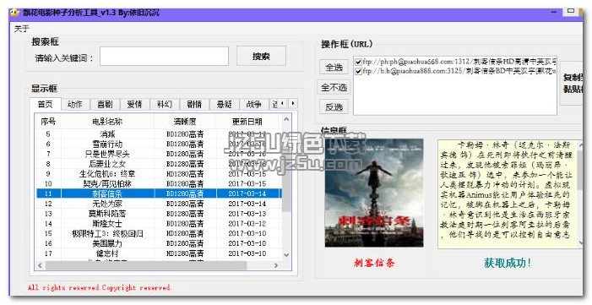This screenshot has width=592, height=305.
Task: Select the movie row 莫斯科陷落
Action: [x=159, y=214]
